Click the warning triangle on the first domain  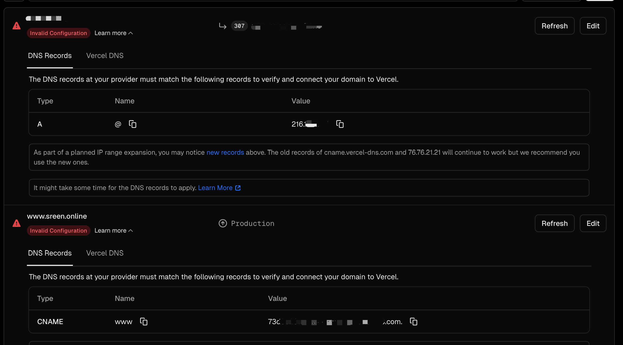click(17, 26)
